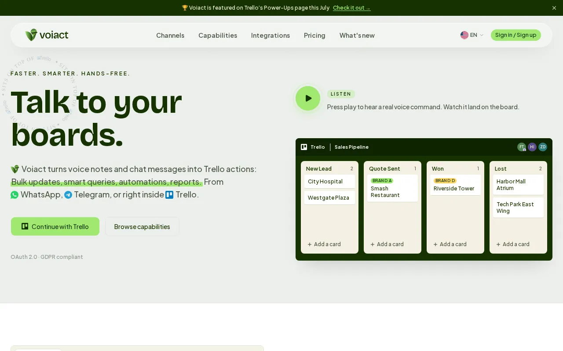Click the BRAND A label
The width and height of the screenshot is (563, 351).
point(382,181)
